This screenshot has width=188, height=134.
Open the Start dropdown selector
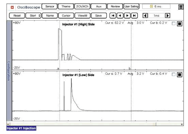coord(33,15)
